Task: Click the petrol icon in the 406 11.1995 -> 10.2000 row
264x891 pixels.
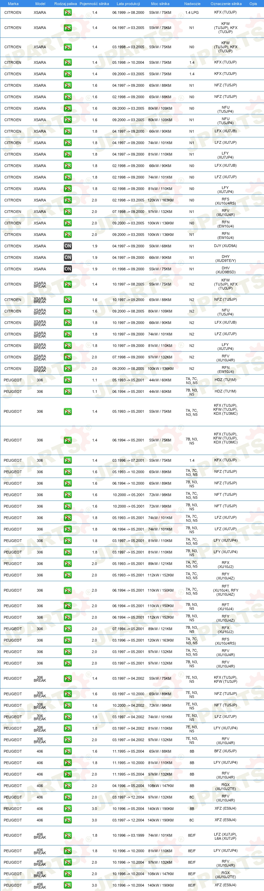Action: click(68, 763)
